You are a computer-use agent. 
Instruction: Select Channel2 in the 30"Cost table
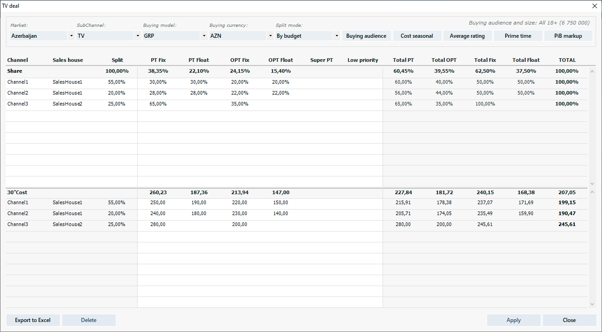pyautogui.click(x=18, y=213)
